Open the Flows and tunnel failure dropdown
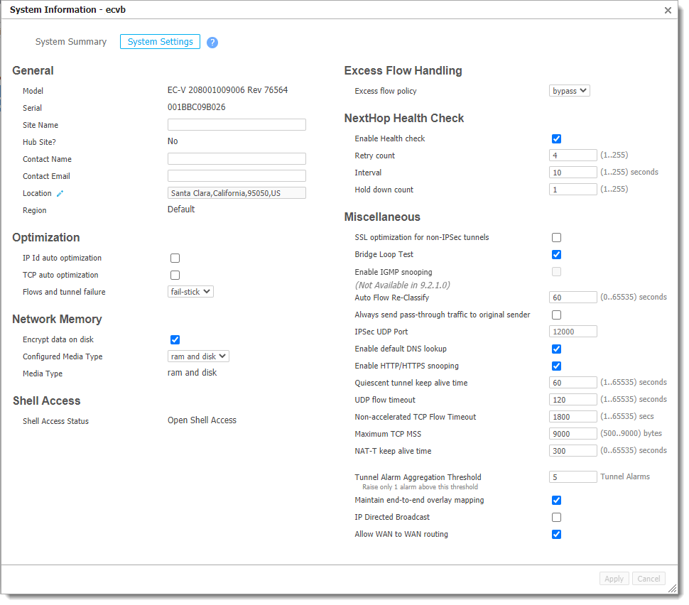Viewport: 689px width, 605px height. point(190,291)
